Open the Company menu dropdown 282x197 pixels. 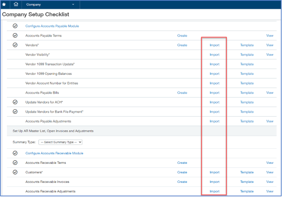[x=50, y=4]
